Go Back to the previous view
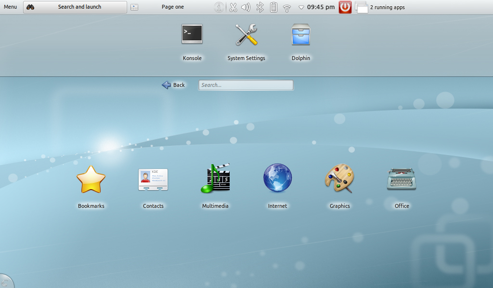This screenshot has height=288, width=493. [173, 84]
